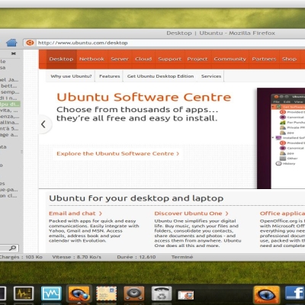Screen dimensions: 305x305
Task: Click the sidebar resize grip handle
Action: tap(21, 152)
